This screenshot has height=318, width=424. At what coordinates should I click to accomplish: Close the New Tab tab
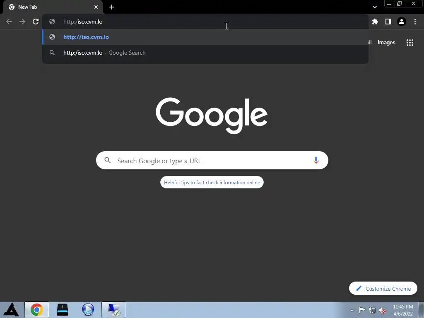coord(96,7)
